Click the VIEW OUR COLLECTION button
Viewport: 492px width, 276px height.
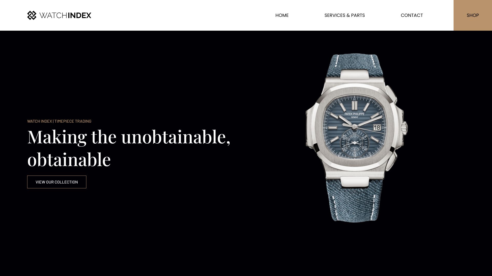tap(57, 182)
